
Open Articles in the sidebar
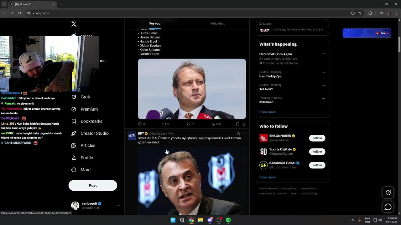point(83,145)
